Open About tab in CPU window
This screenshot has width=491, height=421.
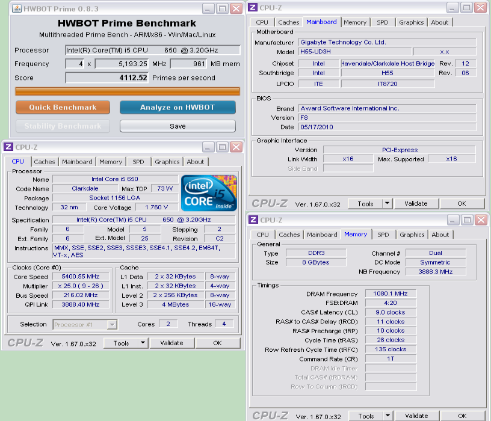pyautogui.click(x=195, y=162)
